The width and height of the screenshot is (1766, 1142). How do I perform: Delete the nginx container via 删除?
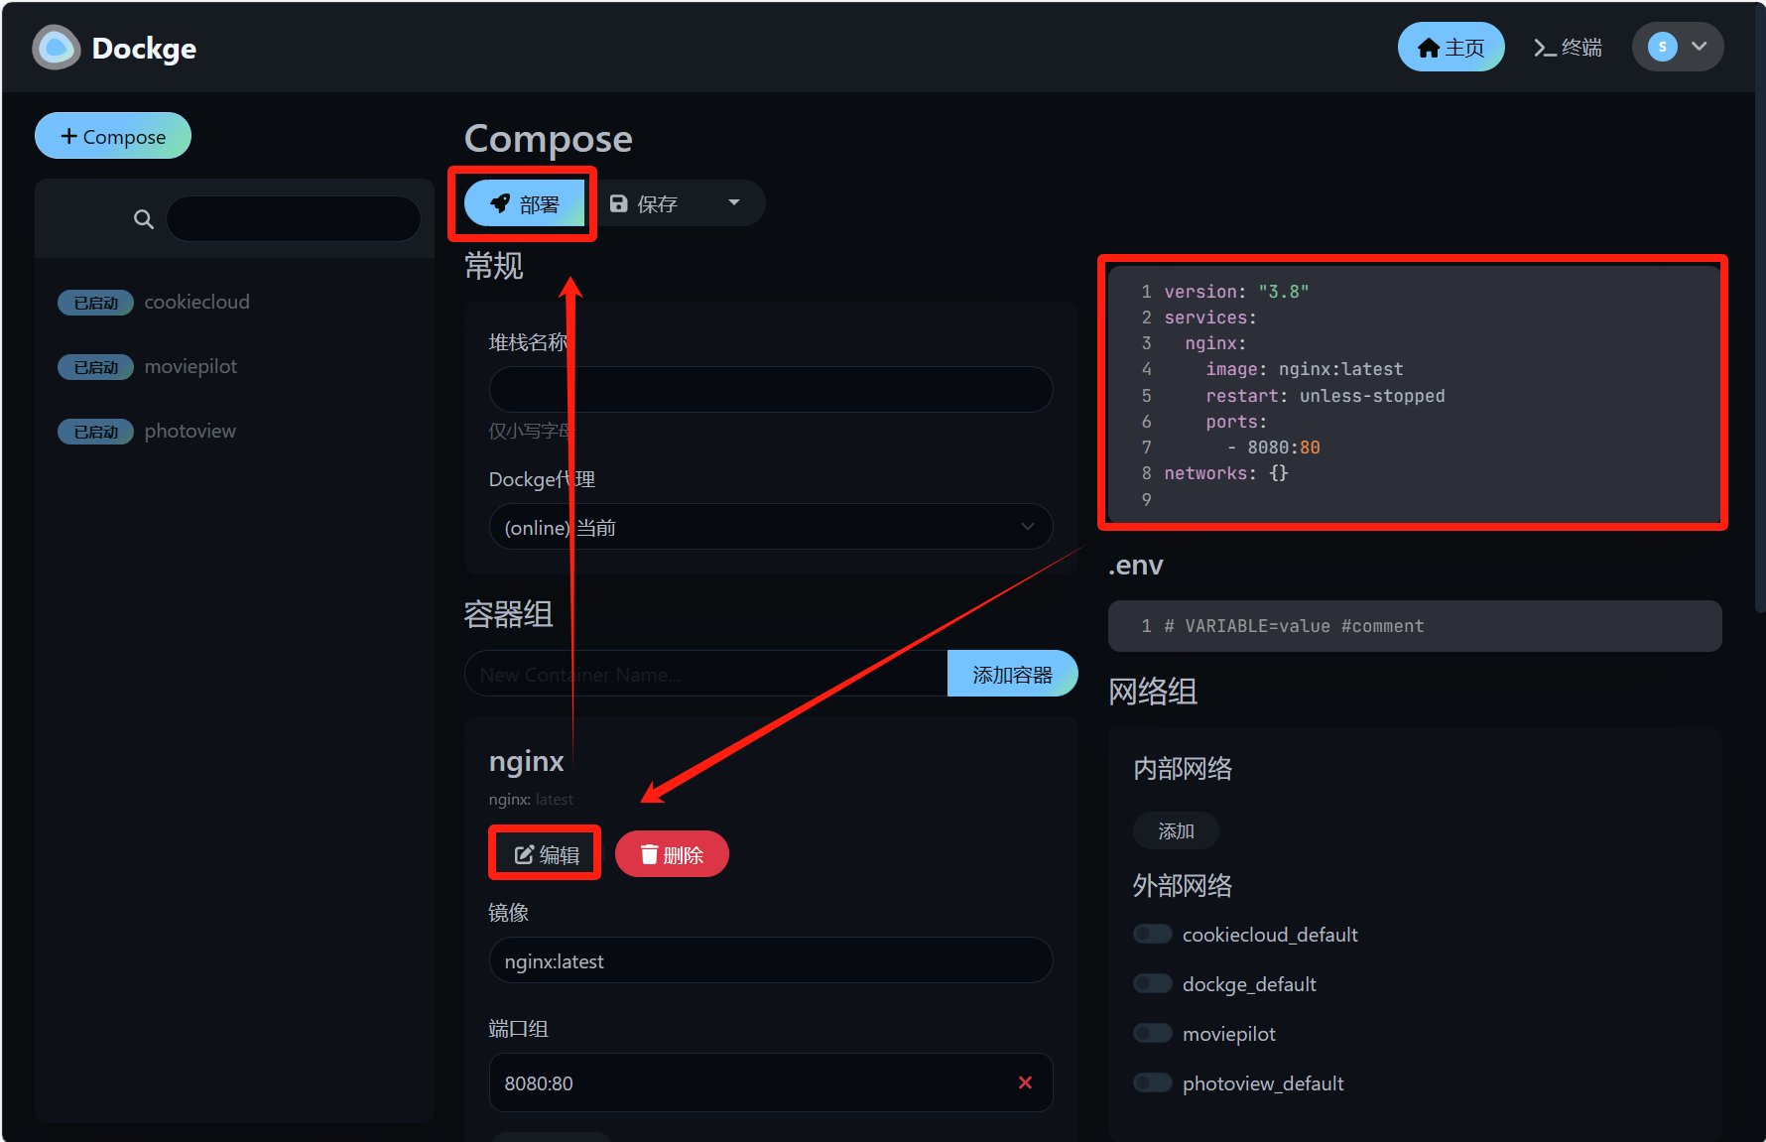point(672,853)
